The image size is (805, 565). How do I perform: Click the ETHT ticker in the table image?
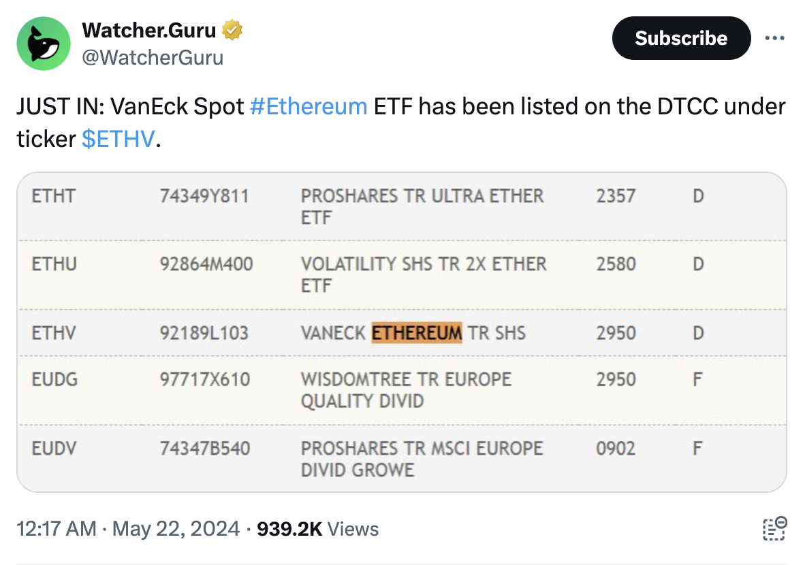point(53,196)
